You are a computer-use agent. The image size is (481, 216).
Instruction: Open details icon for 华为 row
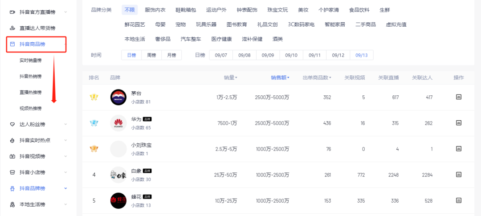(x=459, y=123)
